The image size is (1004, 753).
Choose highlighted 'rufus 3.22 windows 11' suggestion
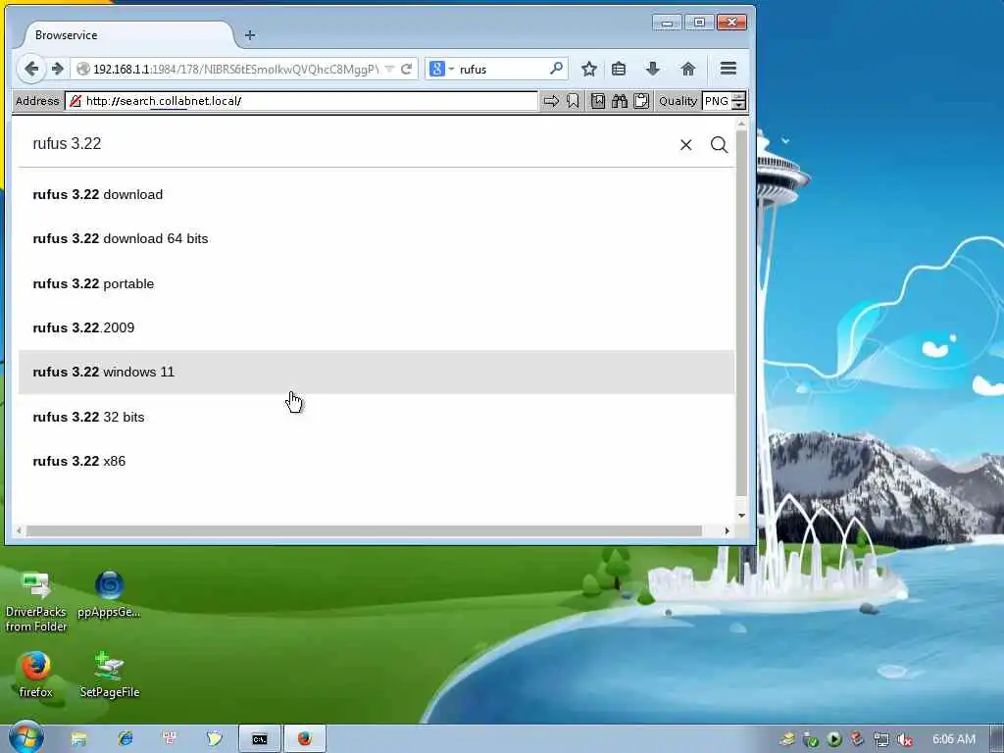pos(376,372)
